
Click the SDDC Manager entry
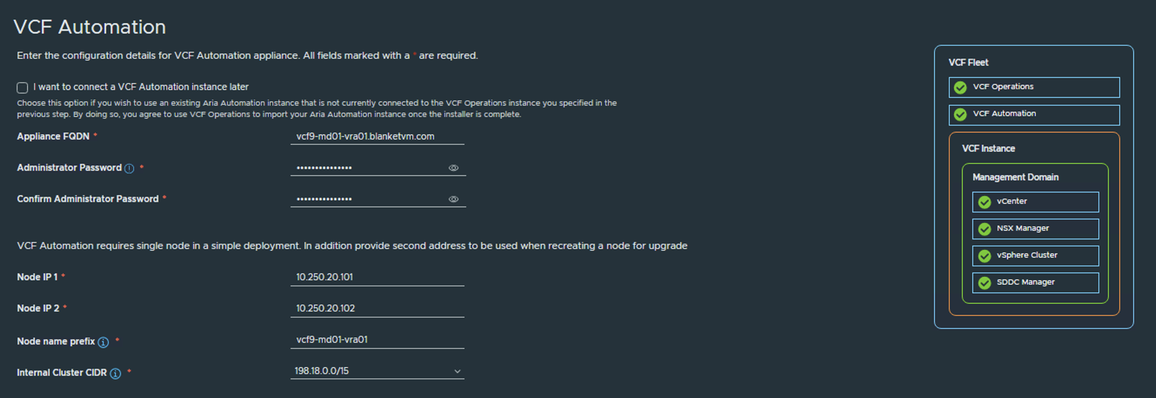click(1035, 282)
